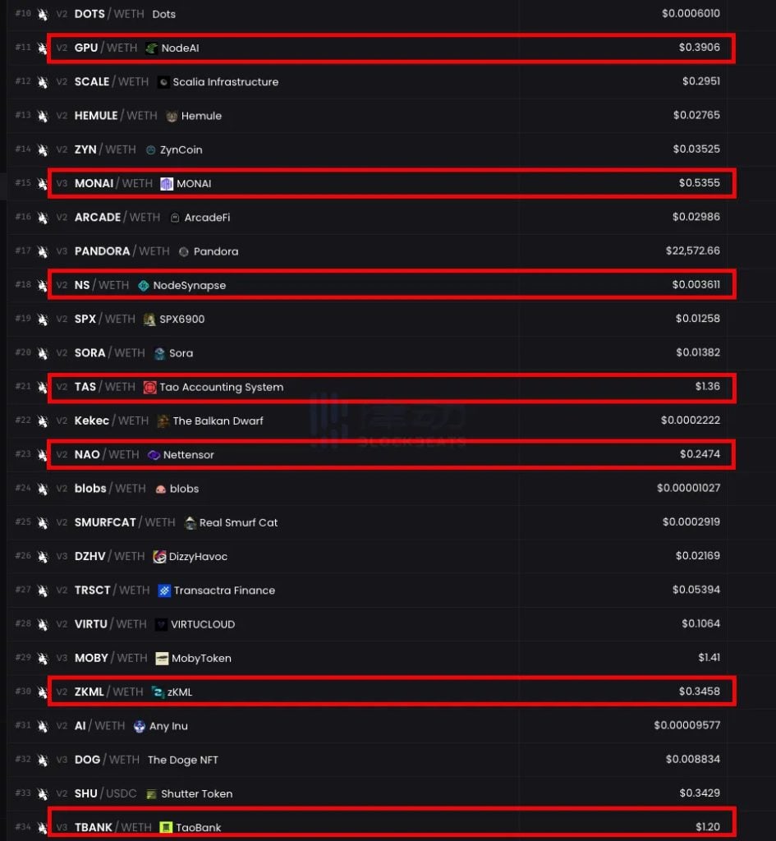Open the GPU / WETH pair

click(x=105, y=48)
